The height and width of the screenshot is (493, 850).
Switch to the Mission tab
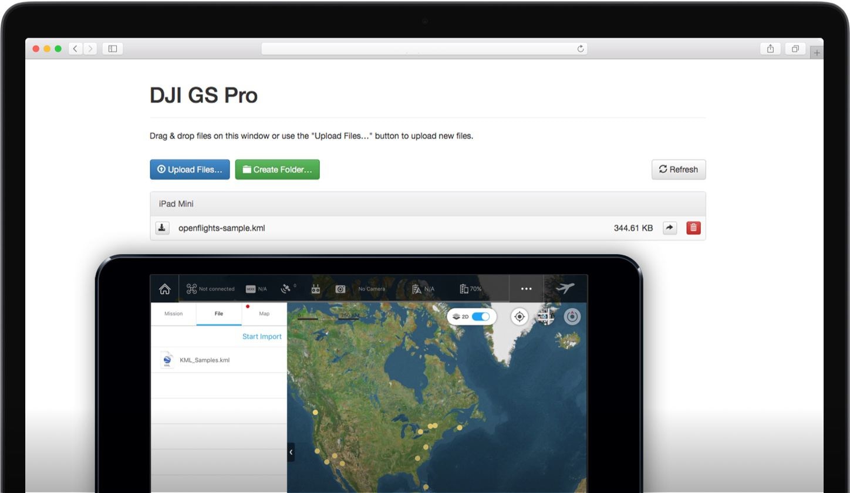pos(173,314)
